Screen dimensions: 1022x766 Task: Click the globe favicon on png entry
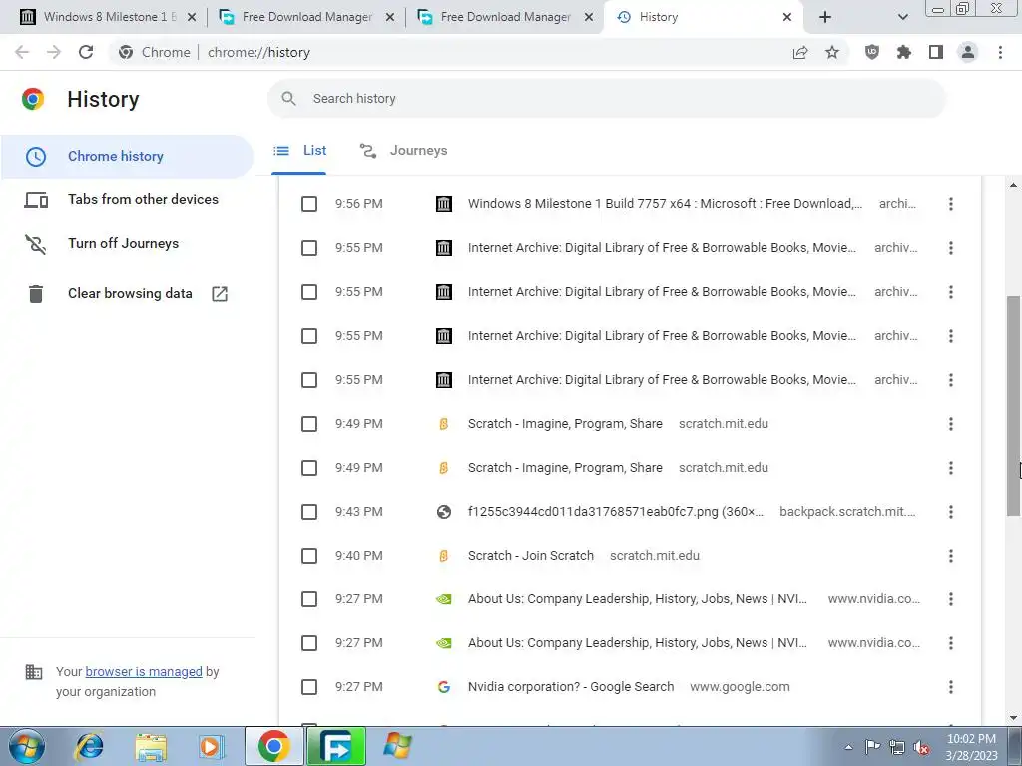coord(444,512)
